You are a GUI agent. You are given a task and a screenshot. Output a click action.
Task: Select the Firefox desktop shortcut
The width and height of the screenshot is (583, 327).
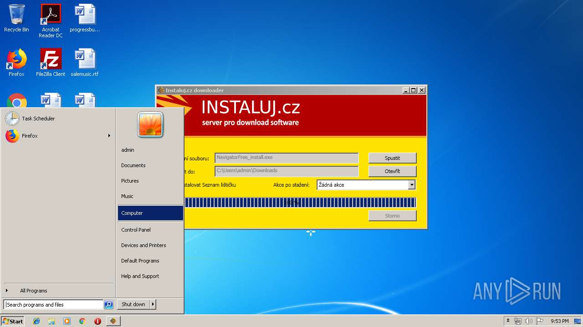(16, 63)
